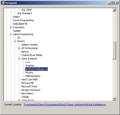Click the Navigator window title icon
Viewport: 120px width, 115px height.
3,3
